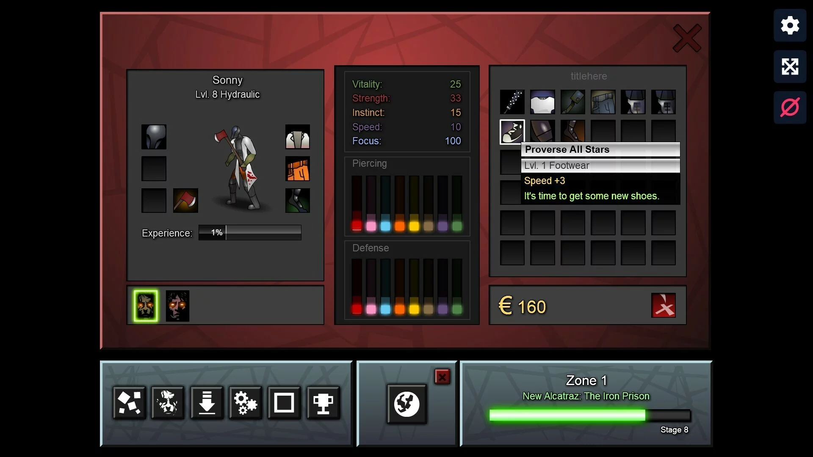Select the equipped red axe weapon slot
Screen dimensions: 813x457
(x=185, y=200)
